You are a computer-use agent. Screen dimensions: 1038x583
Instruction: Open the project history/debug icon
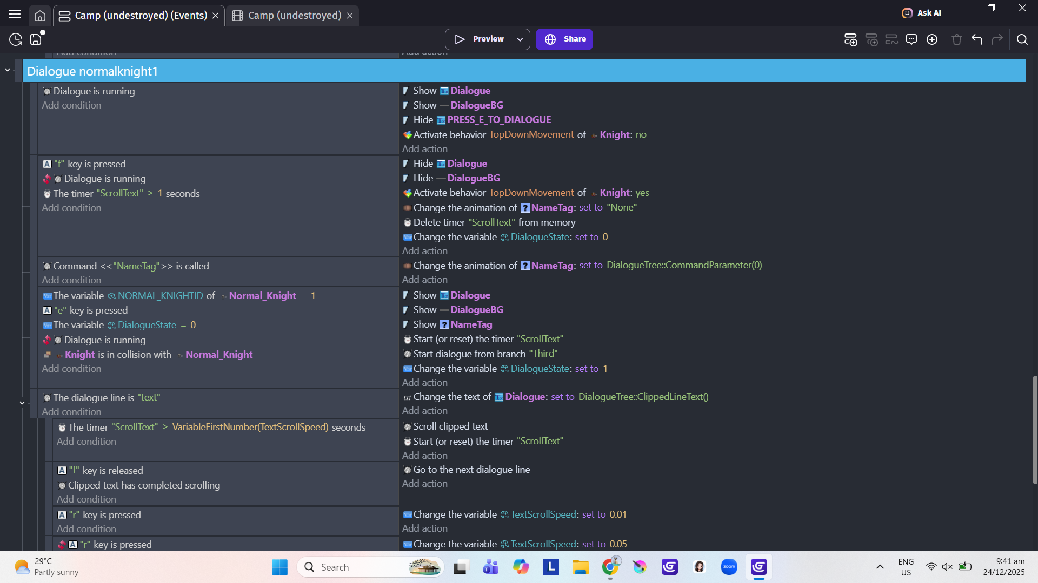click(x=16, y=39)
